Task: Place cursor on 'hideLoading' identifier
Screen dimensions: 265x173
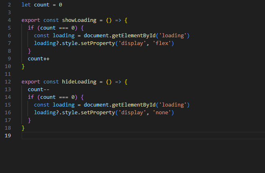Action: coord(79,81)
